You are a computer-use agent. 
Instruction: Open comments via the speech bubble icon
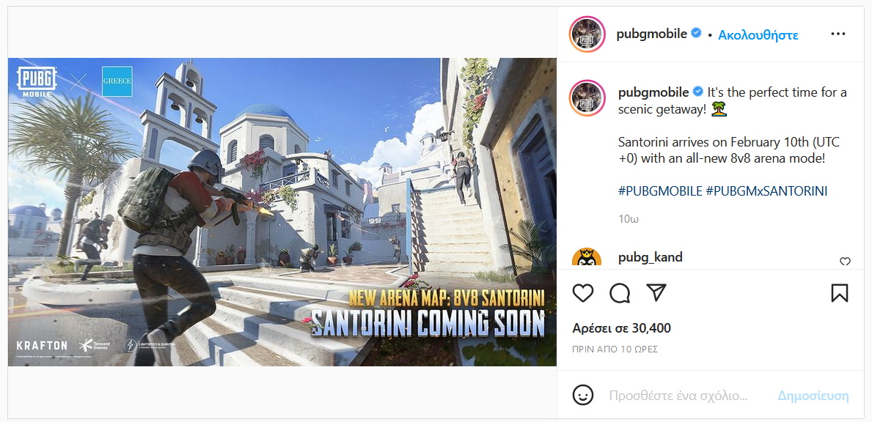[x=620, y=292]
